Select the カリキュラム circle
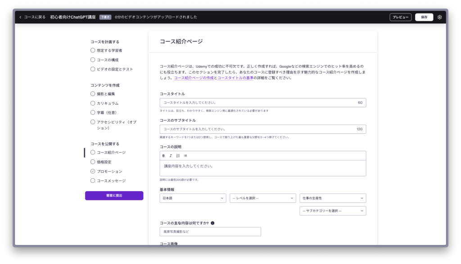This screenshot has height=264, width=461. [x=93, y=103]
